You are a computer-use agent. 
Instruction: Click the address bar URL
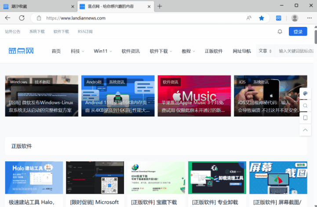(x=76, y=18)
